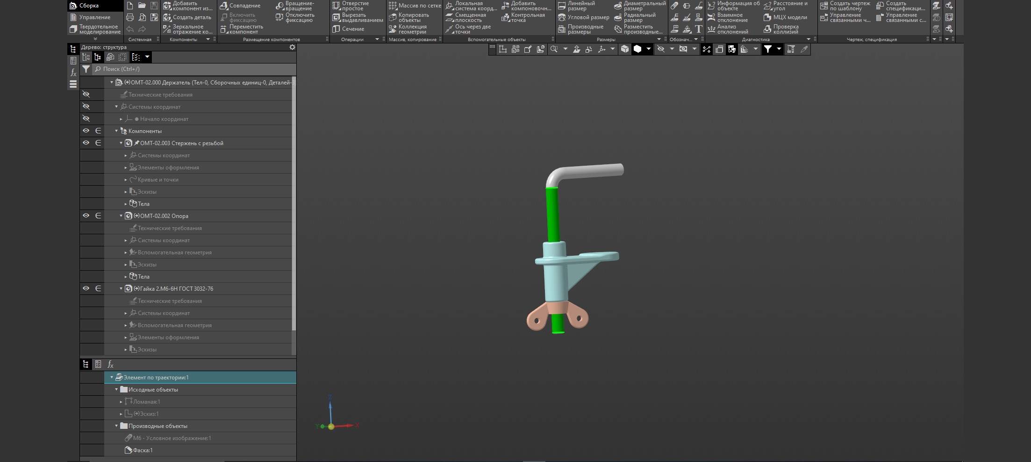
Task: Choose the Совпадение mate tool
Action: point(240,6)
